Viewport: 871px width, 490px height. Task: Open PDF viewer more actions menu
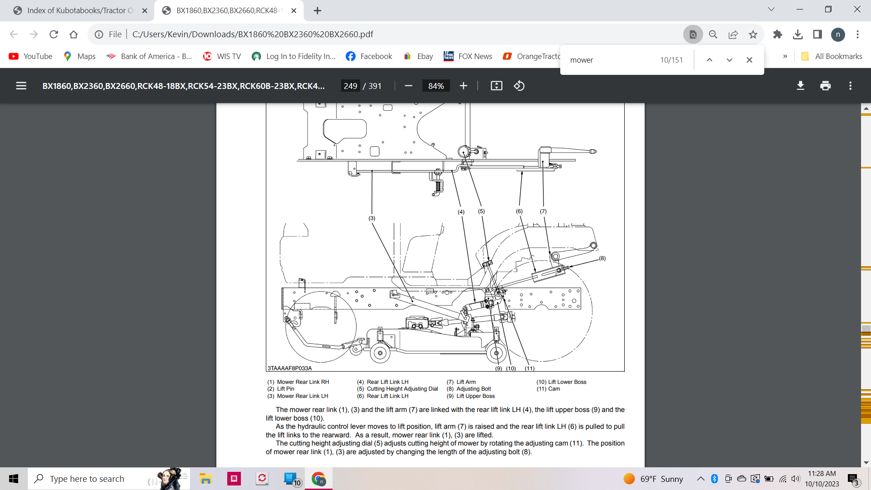pos(850,86)
